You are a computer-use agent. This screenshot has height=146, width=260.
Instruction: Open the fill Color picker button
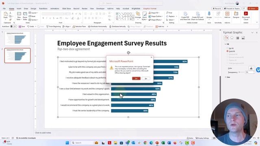coord(252,68)
